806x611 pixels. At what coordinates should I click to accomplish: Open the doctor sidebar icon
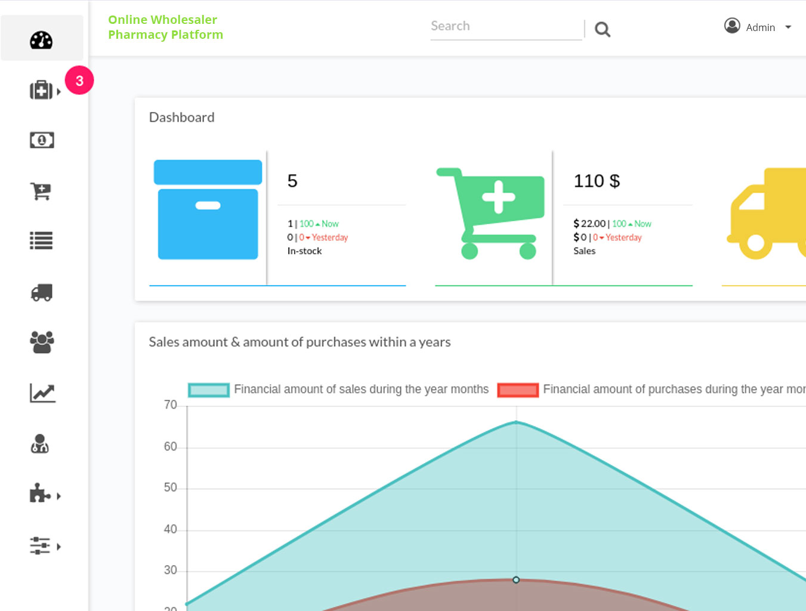[40, 443]
